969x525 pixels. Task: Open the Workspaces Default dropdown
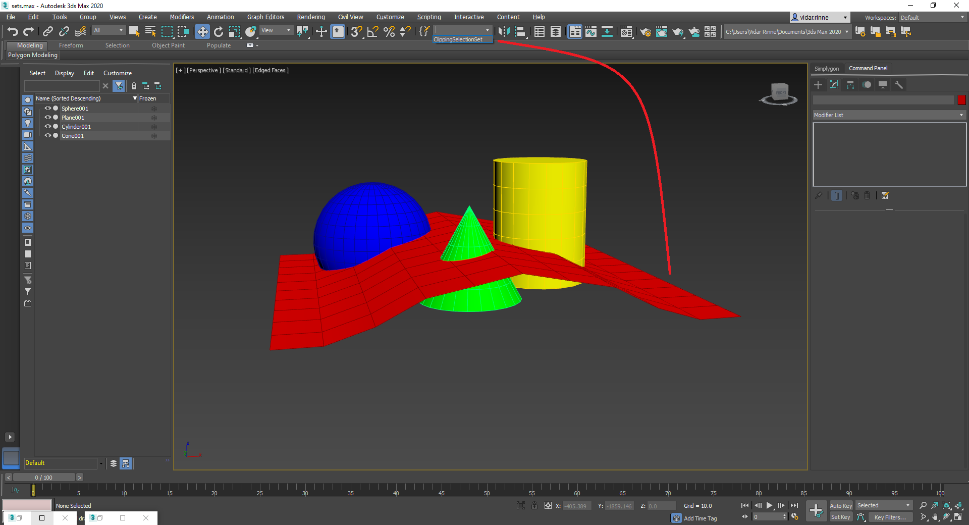click(932, 18)
